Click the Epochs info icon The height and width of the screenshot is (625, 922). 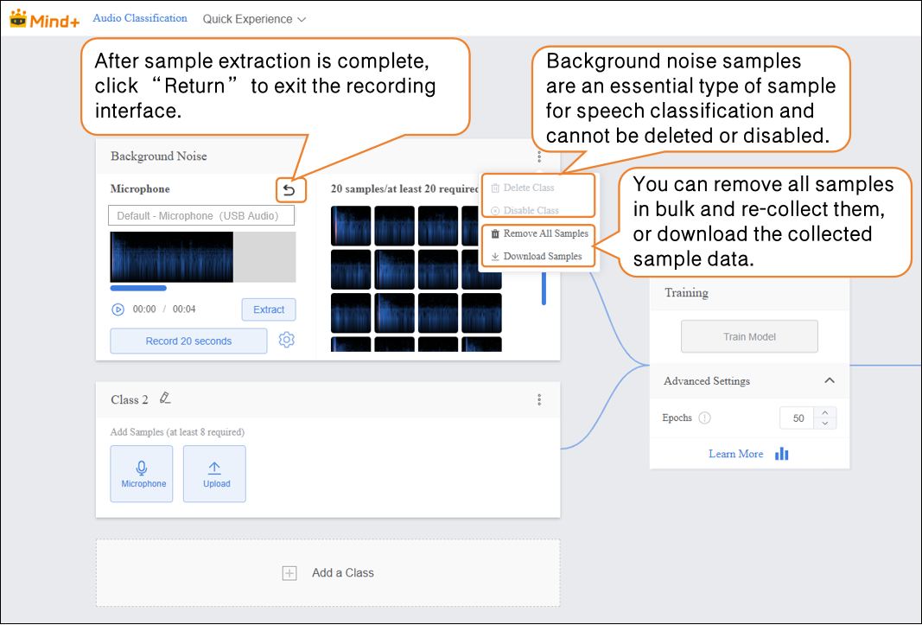pos(704,418)
